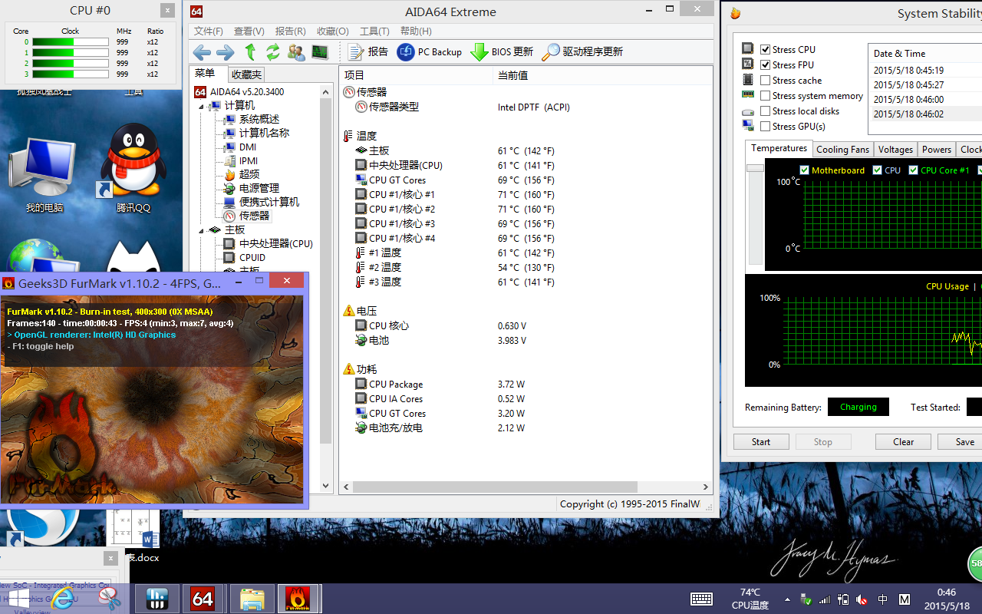The image size is (982, 614).
Task: Move the horizontal scrollbar in the AIDA64 list
Action: 494,487
